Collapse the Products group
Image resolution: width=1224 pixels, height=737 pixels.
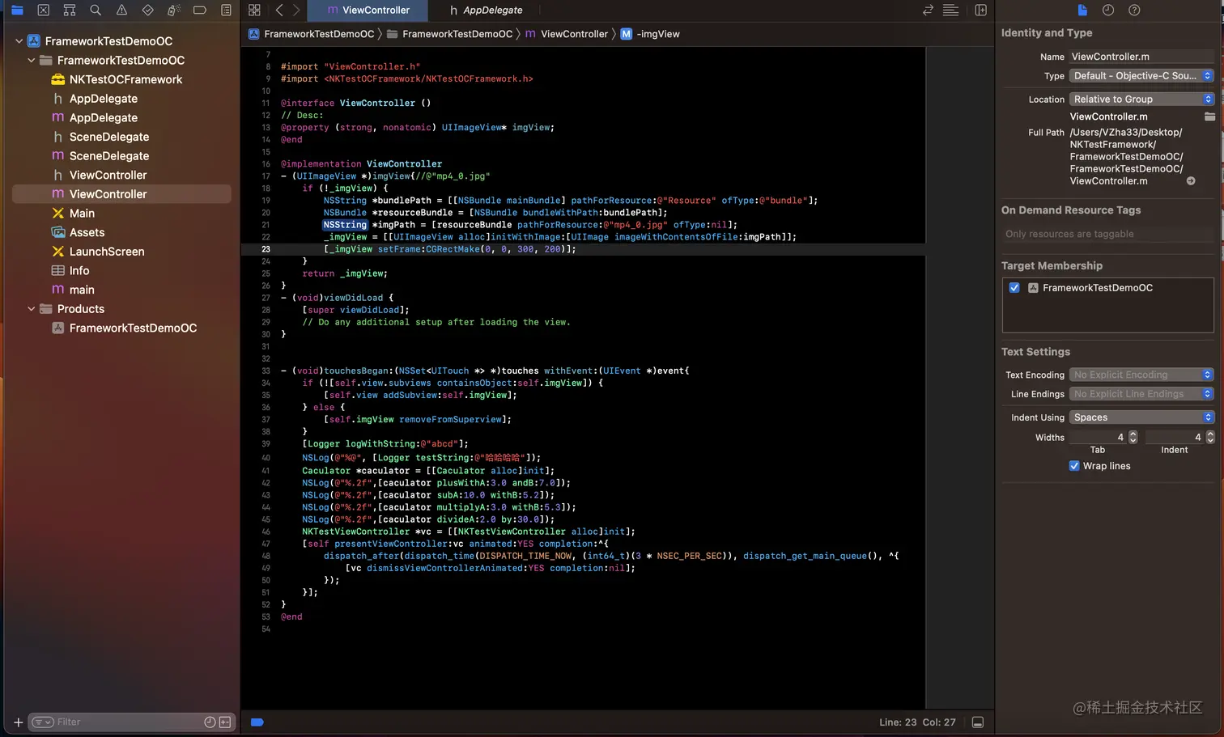[x=32, y=309]
